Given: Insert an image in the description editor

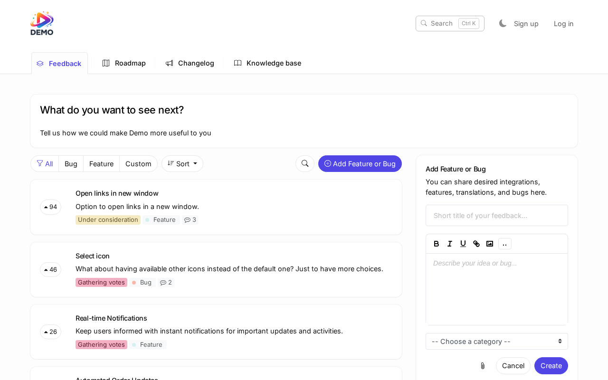Looking at the screenshot, I should [489, 244].
